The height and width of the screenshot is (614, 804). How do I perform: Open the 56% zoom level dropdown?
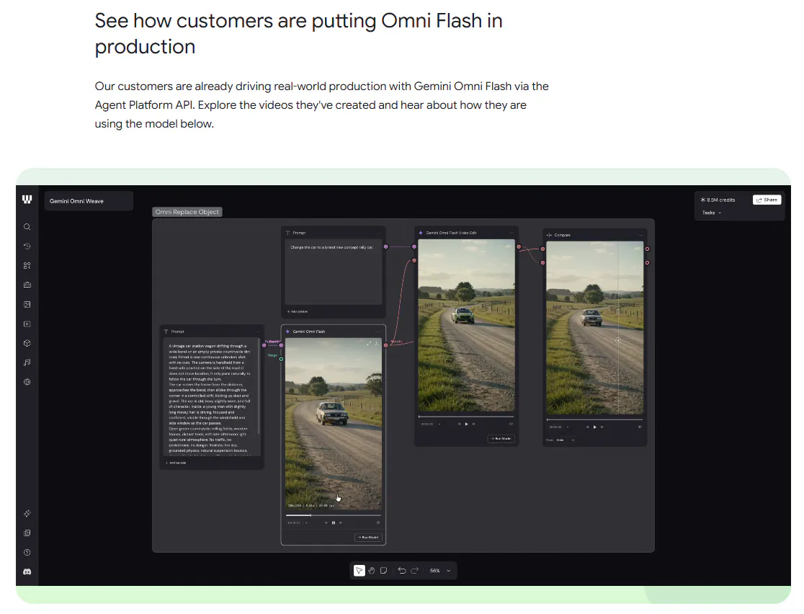pos(440,570)
